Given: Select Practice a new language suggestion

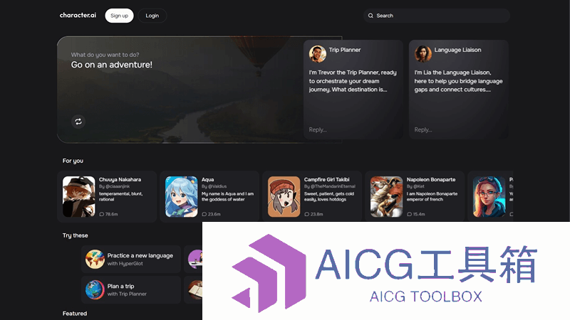Looking at the screenshot, I should pos(131,259).
